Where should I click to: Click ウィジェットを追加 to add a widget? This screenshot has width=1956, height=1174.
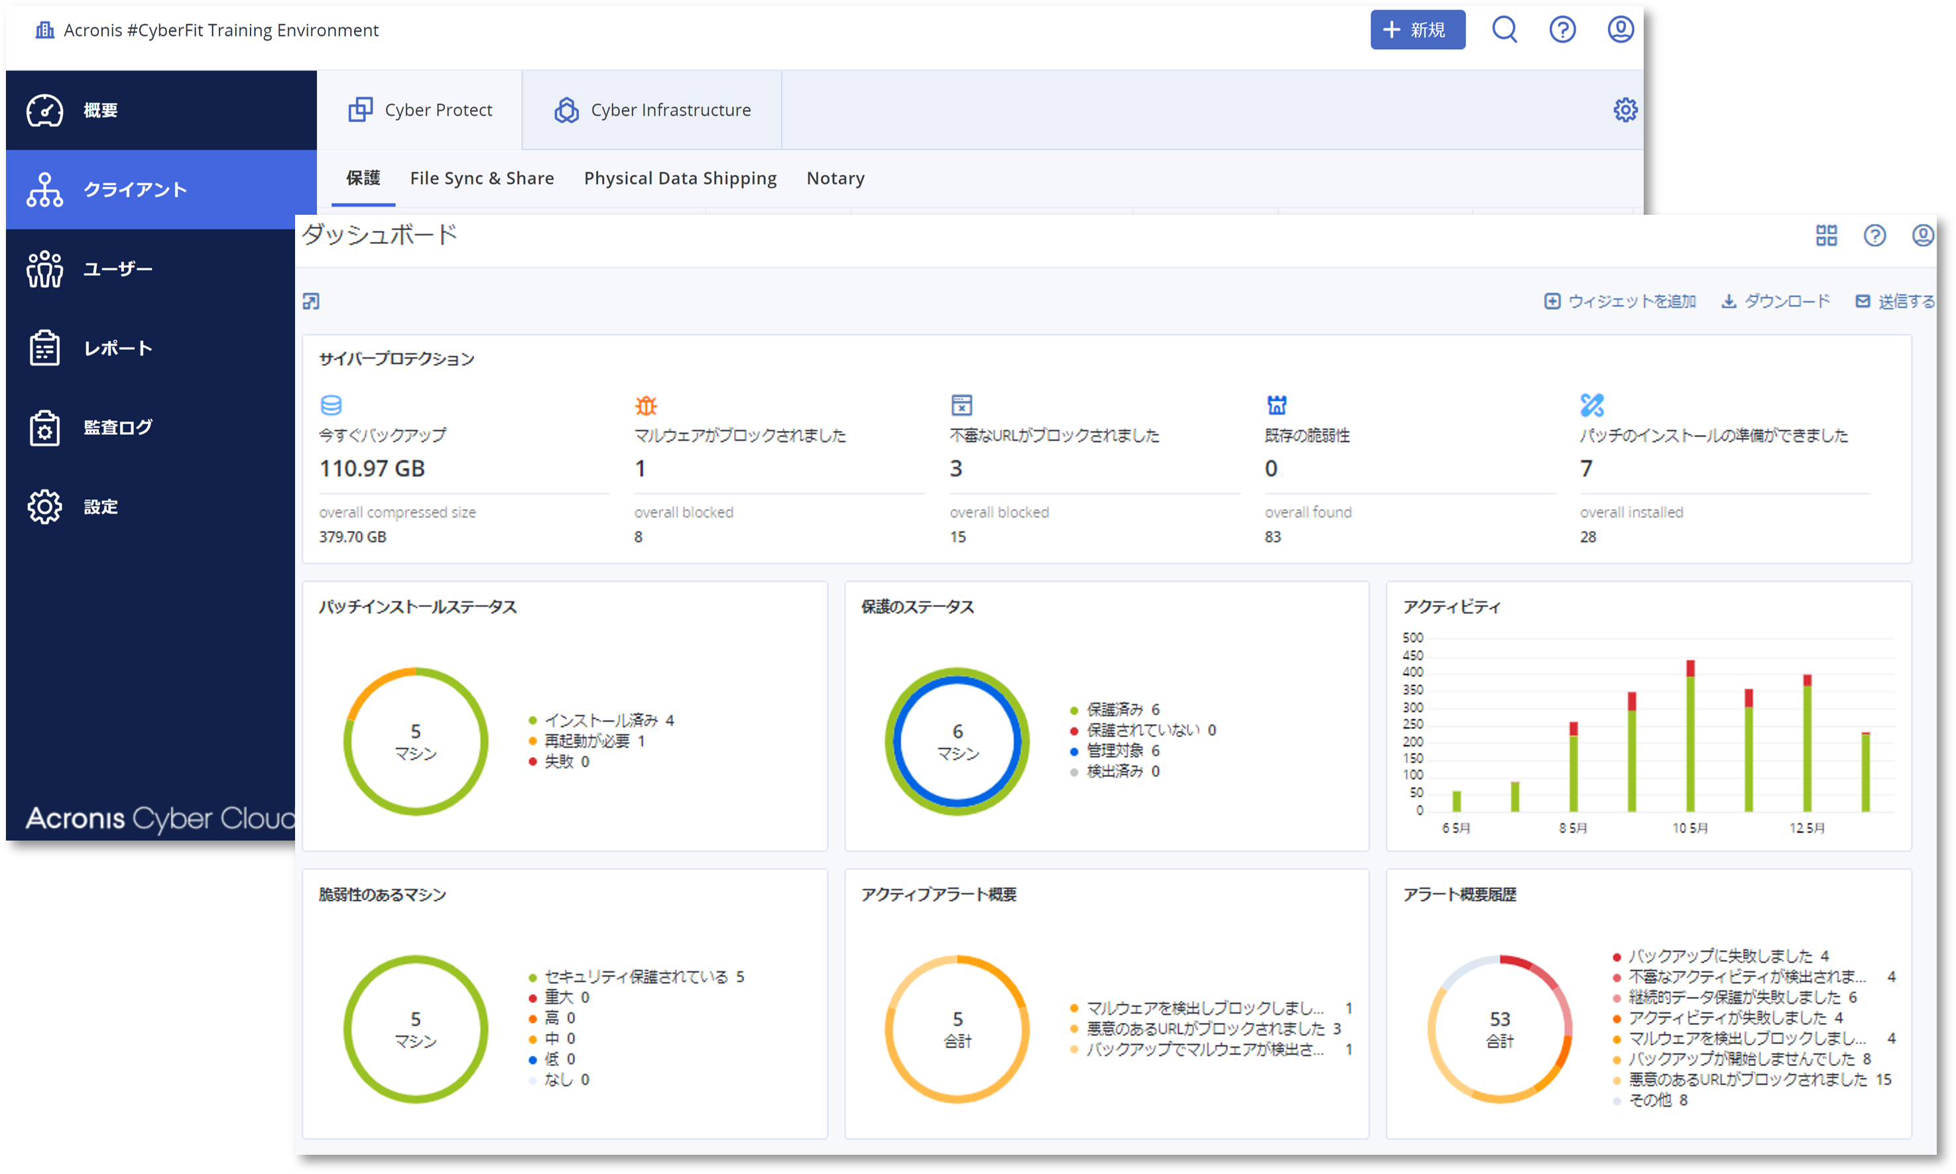[1620, 302]
